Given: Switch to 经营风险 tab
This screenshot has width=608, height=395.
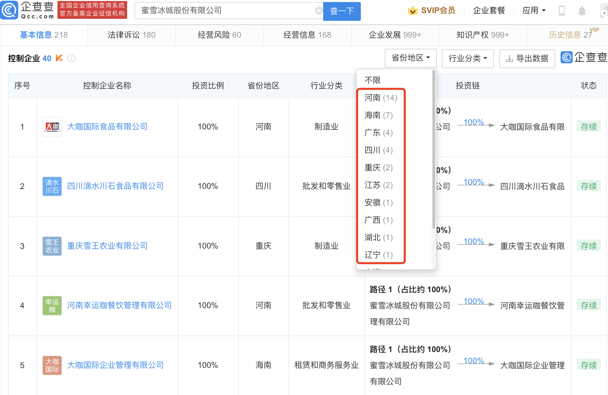Looking at the screenshot, I should pos(219,35).
